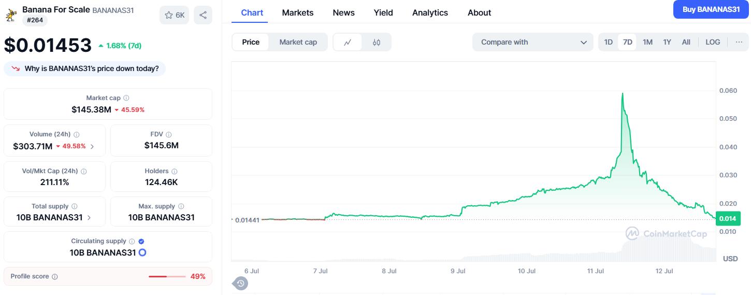Open the chart history clock icon
Viewport: 751px width, 295px height.
[241, 283]
